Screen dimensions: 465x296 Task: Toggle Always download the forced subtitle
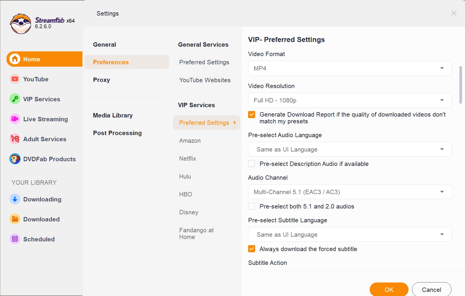(252, 249)
